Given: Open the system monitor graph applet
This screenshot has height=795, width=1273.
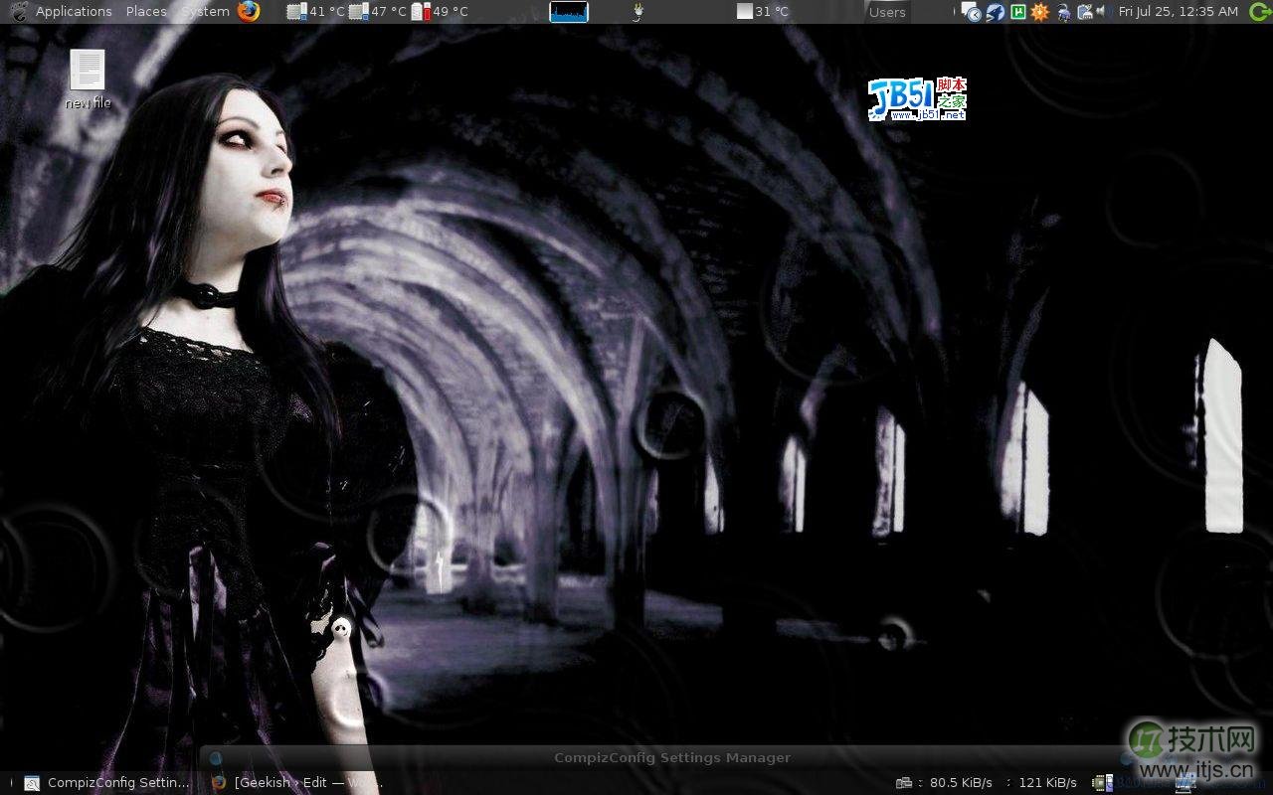Looking at the screenshot, I should pyautogui.click(x=569, y=12).
